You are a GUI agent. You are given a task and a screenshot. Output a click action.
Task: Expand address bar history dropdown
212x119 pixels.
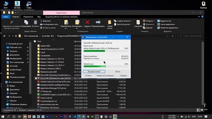(168, 36)
